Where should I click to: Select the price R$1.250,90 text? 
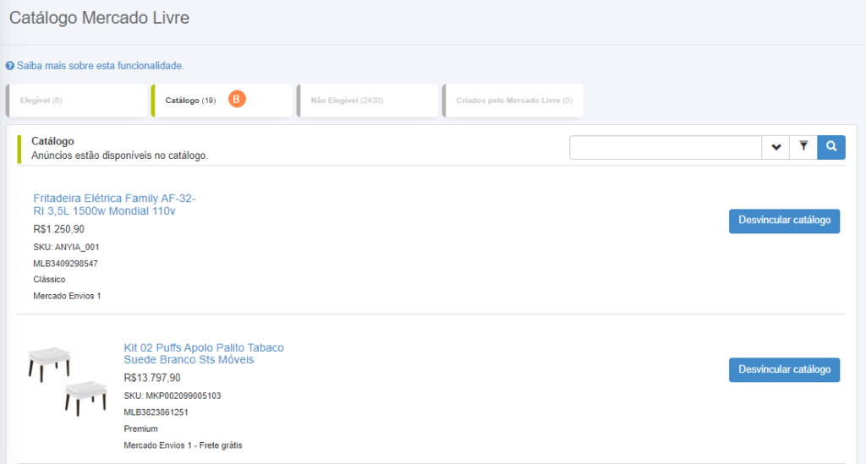(58, 229)
